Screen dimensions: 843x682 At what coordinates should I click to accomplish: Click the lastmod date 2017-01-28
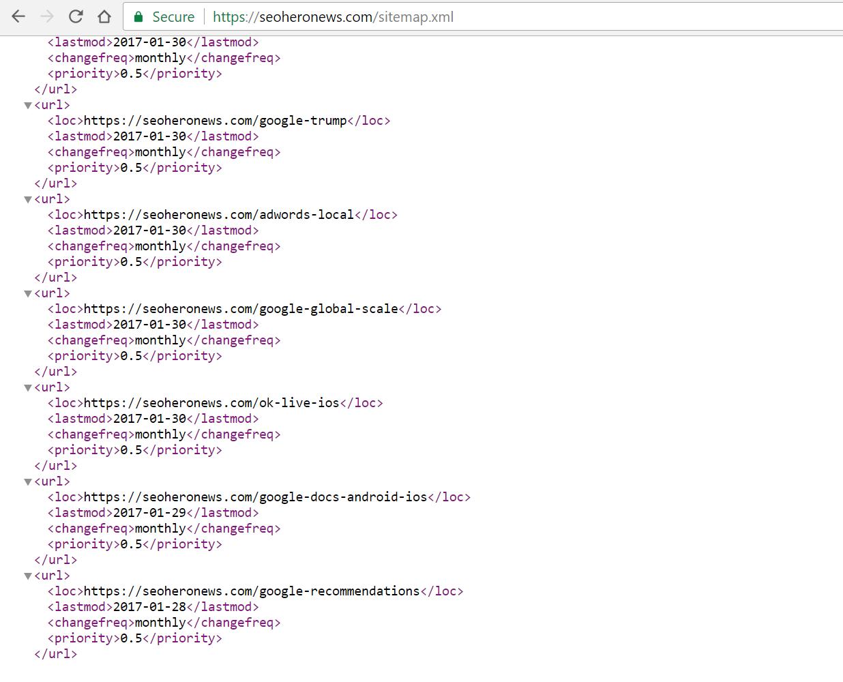tap(149, 607)
